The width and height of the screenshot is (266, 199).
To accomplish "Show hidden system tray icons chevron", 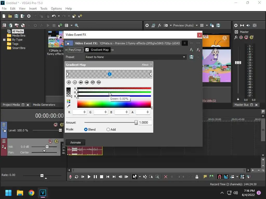I will (x=222, y=193).
